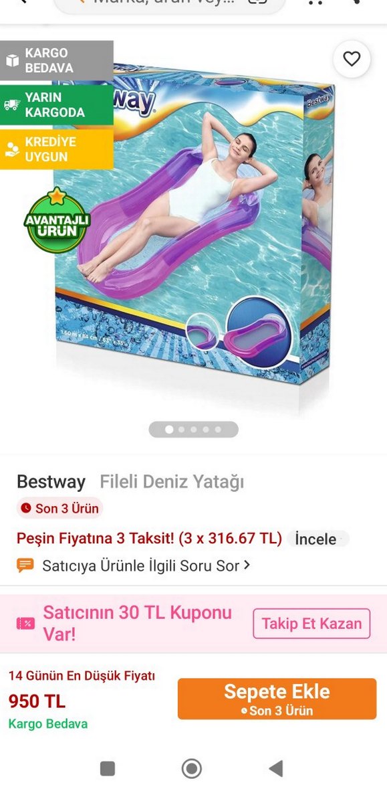Tap the Krediye Uygun badge

[x=56, y=149]
